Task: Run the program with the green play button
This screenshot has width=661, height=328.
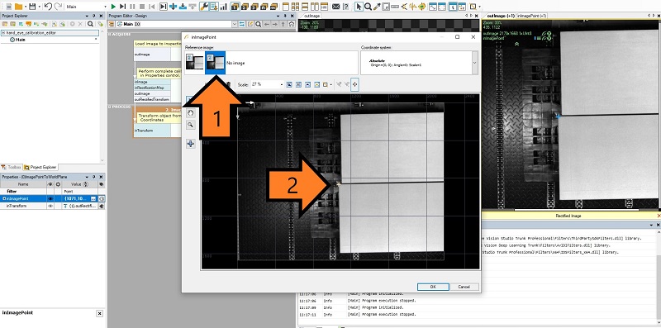Action: pos(113,7)
